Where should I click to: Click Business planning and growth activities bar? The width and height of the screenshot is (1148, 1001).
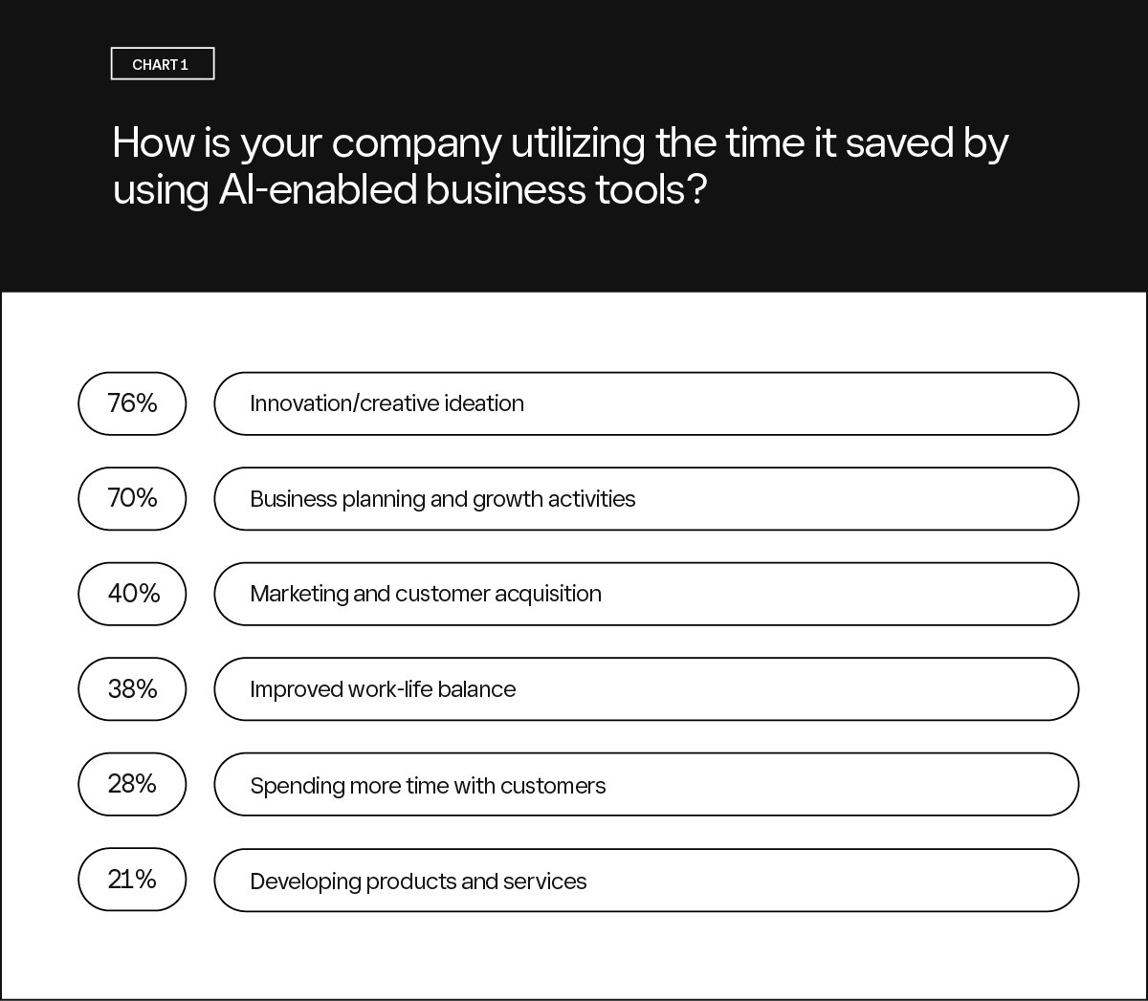click(x=646, y=498)
